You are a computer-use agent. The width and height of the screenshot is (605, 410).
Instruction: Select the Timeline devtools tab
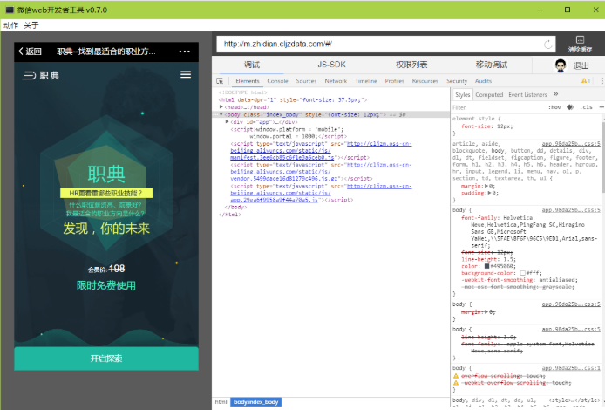click(x=366, y=80)
